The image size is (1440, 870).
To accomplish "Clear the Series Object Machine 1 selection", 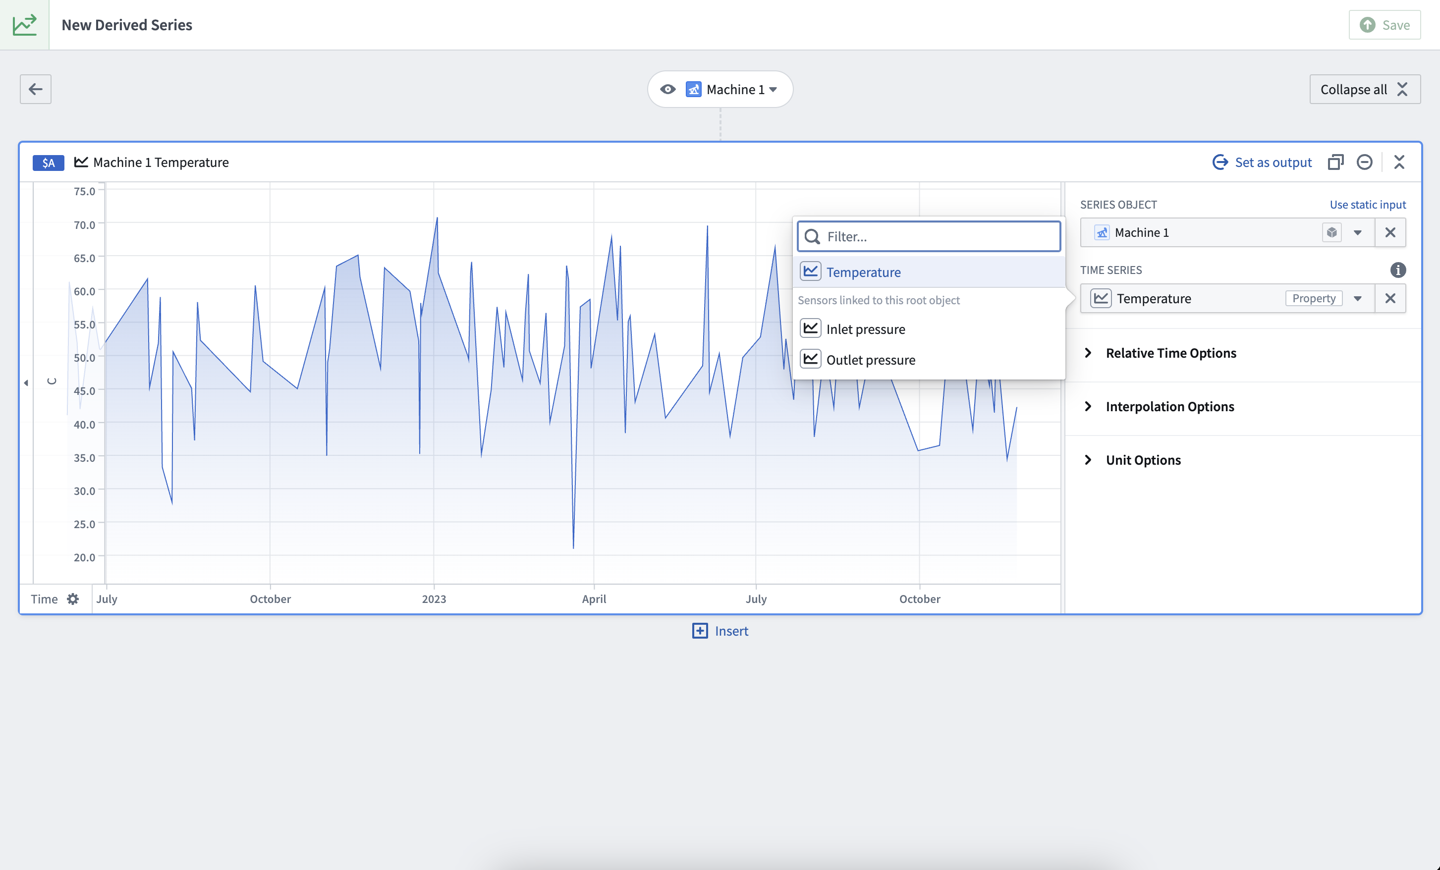I will click(x=1390, y=232).
